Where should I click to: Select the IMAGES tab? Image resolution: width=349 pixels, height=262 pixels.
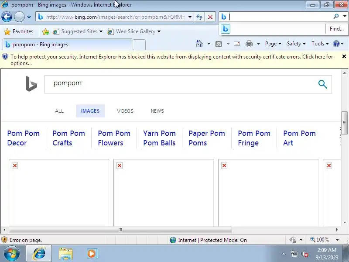90,111
